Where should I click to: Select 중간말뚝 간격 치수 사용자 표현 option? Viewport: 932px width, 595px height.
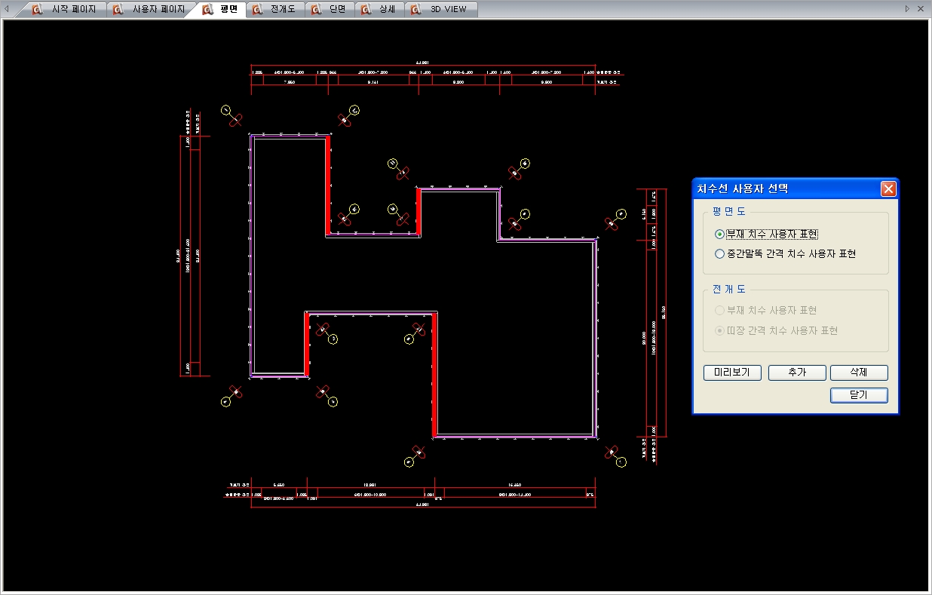pos(719,254)
